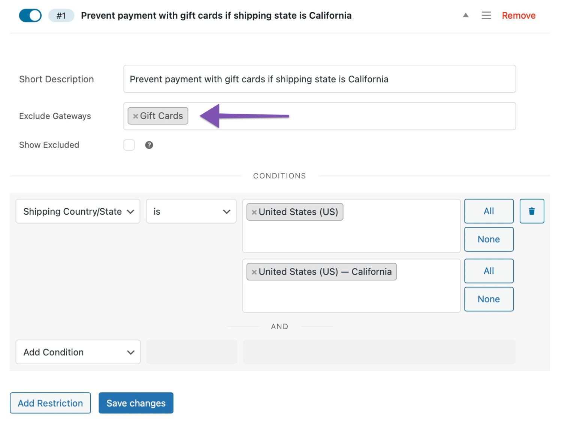Remove the United States (US) — California tag
This screenshot has height=423, width=562.
pos(254,272)
